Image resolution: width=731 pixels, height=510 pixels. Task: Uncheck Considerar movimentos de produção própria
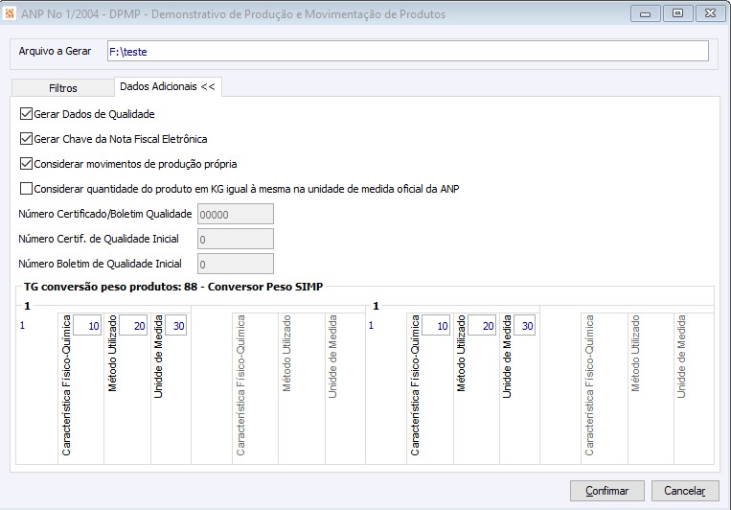pos(26,164)
